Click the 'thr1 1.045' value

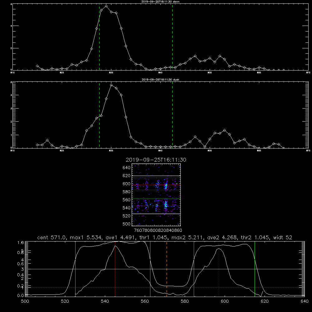click(x=154, y=237)
